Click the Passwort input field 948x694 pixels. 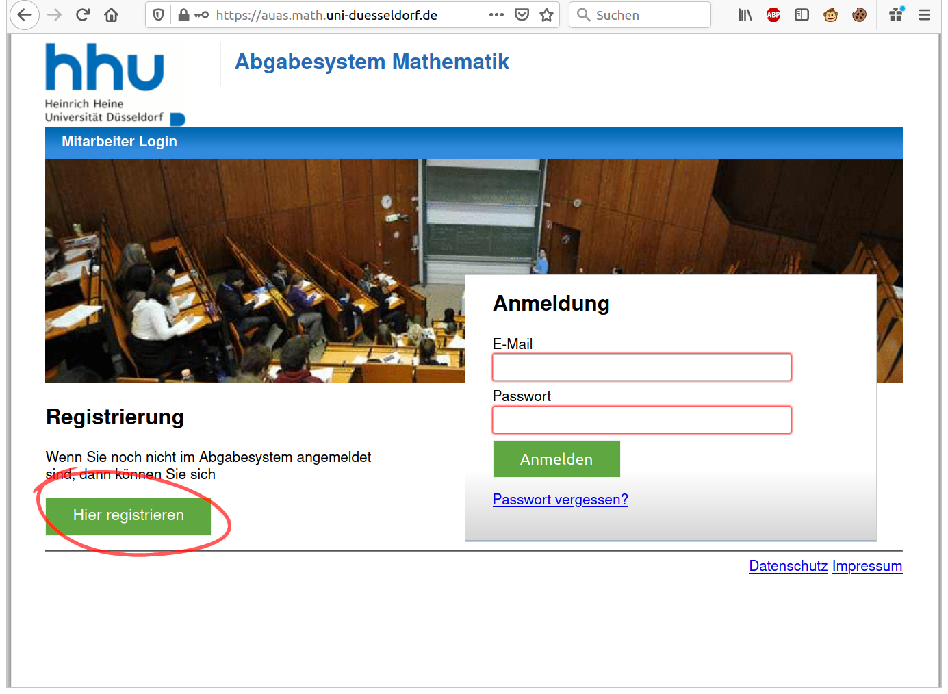(x=642, y=420)
